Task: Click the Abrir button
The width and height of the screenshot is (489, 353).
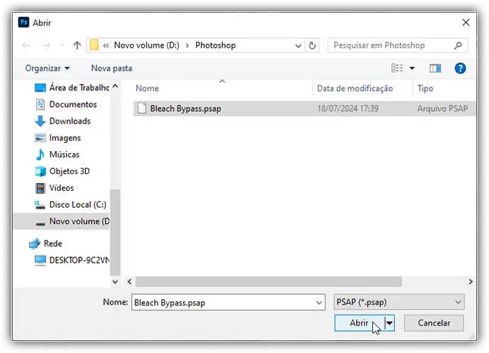Action: pos(358,323)
